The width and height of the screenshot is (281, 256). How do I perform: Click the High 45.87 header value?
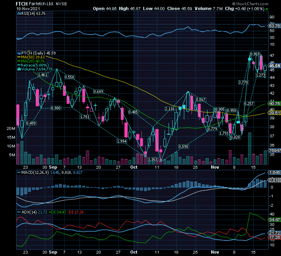click(130, 8)
